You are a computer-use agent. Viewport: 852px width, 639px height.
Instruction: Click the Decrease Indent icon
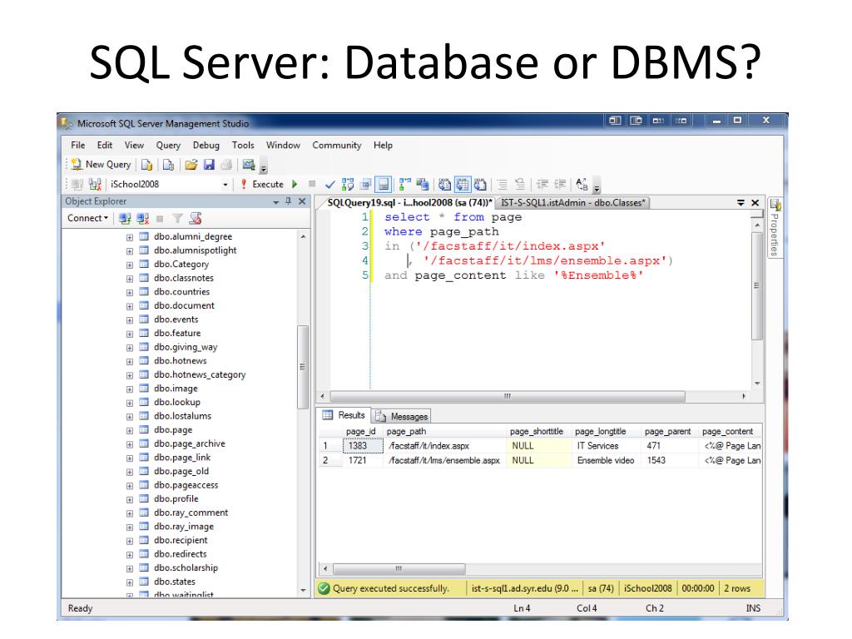pyautogui.click(x=542, y=185)
